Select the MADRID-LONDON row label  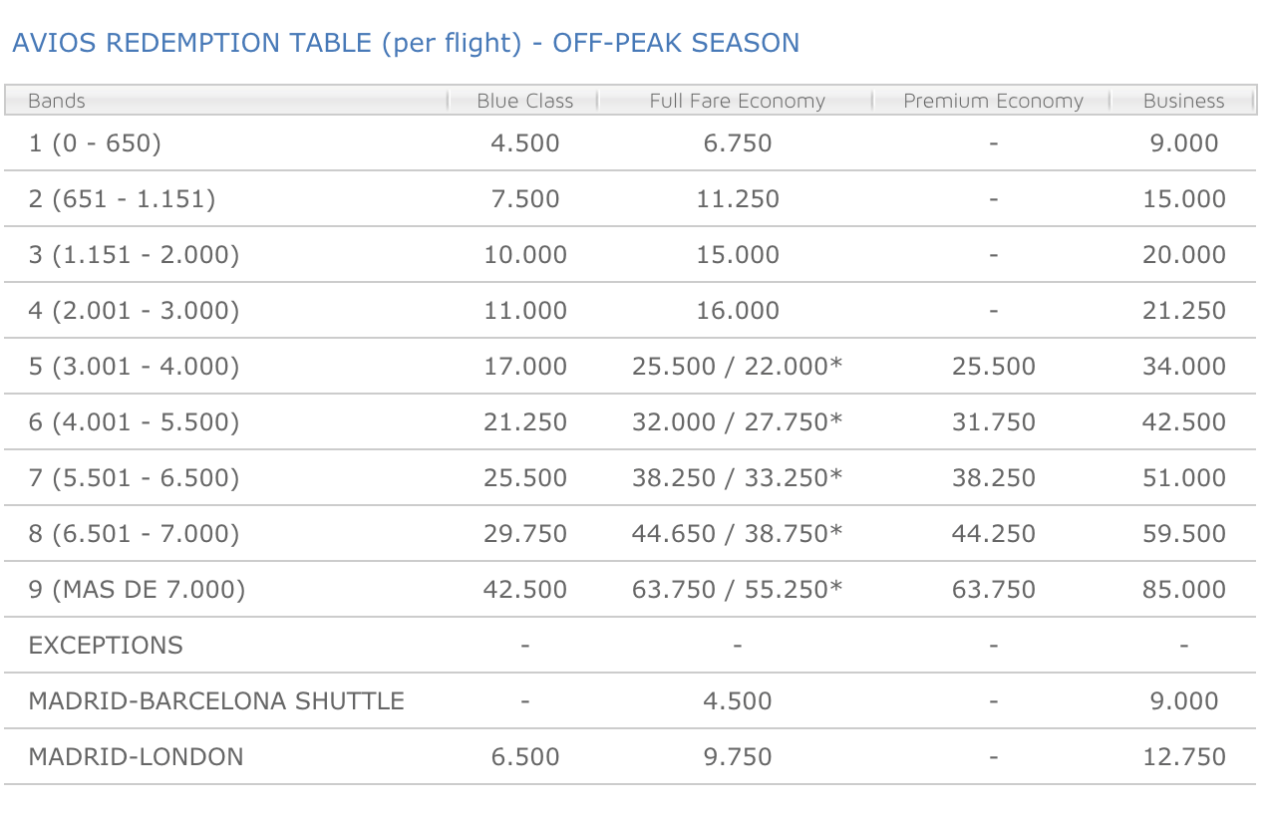coord(136,757)
